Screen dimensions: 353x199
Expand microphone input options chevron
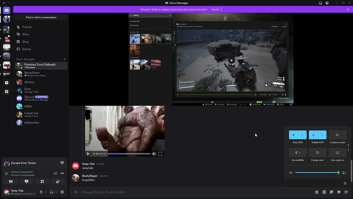[x=46, y=192]
